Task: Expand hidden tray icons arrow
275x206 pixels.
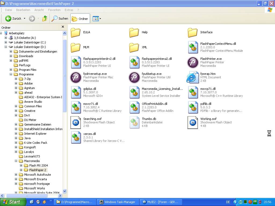Action: point(235,202)
